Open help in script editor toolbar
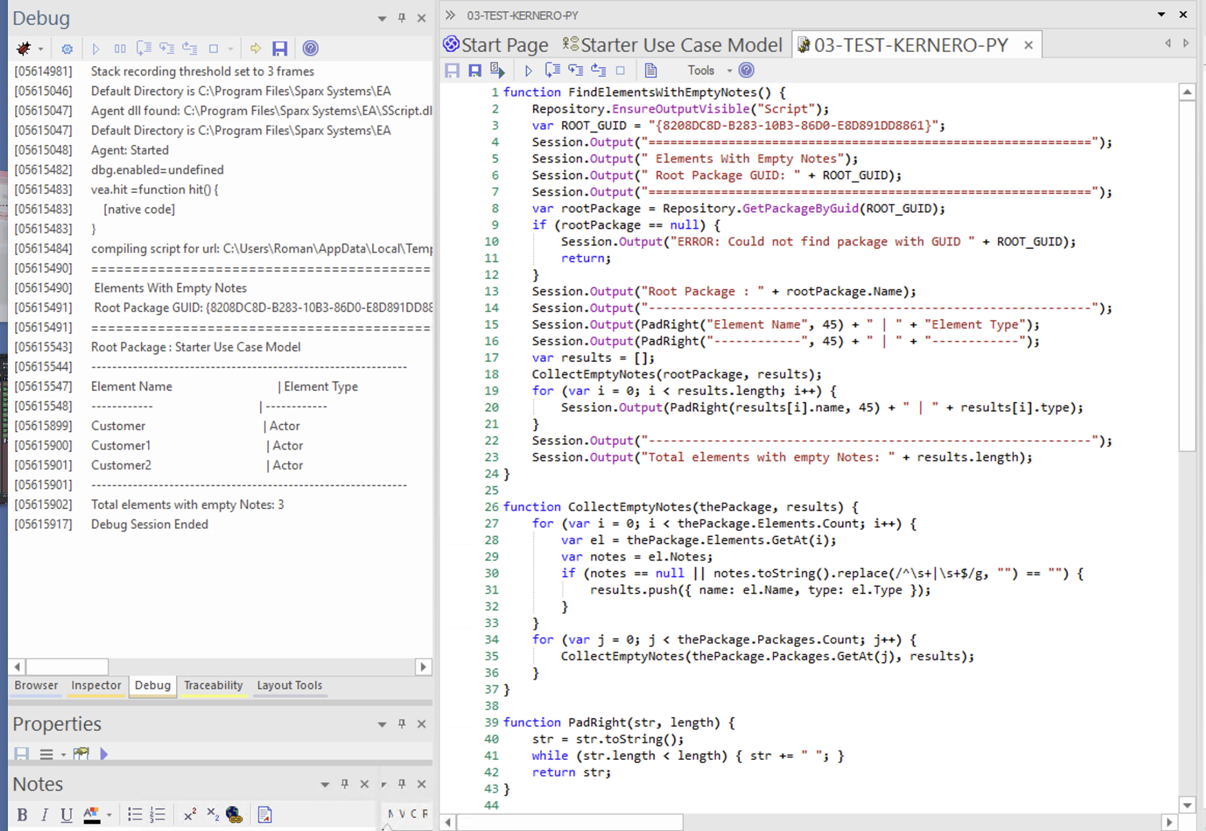Screen dimensions: 1206x831 point(746,71)
